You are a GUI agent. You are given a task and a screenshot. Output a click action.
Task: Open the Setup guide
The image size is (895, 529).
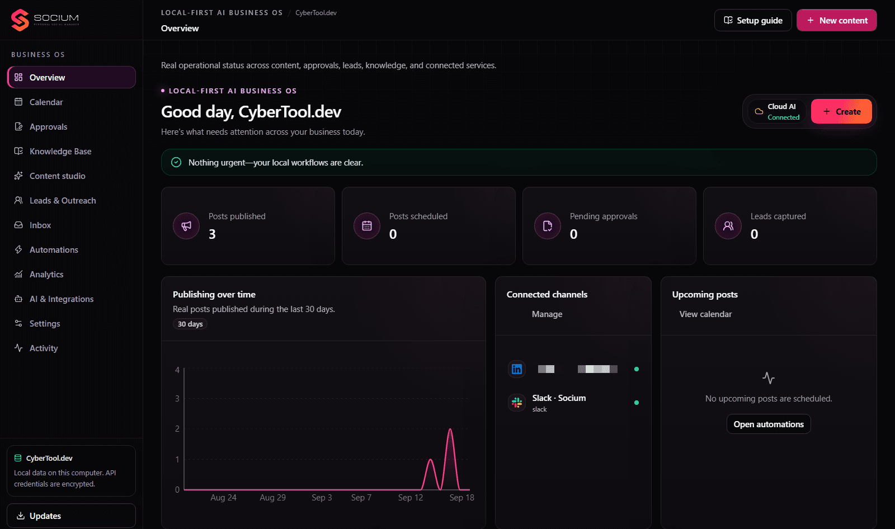click(x=753, y=20)
